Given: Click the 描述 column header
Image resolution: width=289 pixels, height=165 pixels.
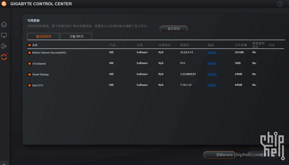Looking at the screenshot, I should pos(211,45).
